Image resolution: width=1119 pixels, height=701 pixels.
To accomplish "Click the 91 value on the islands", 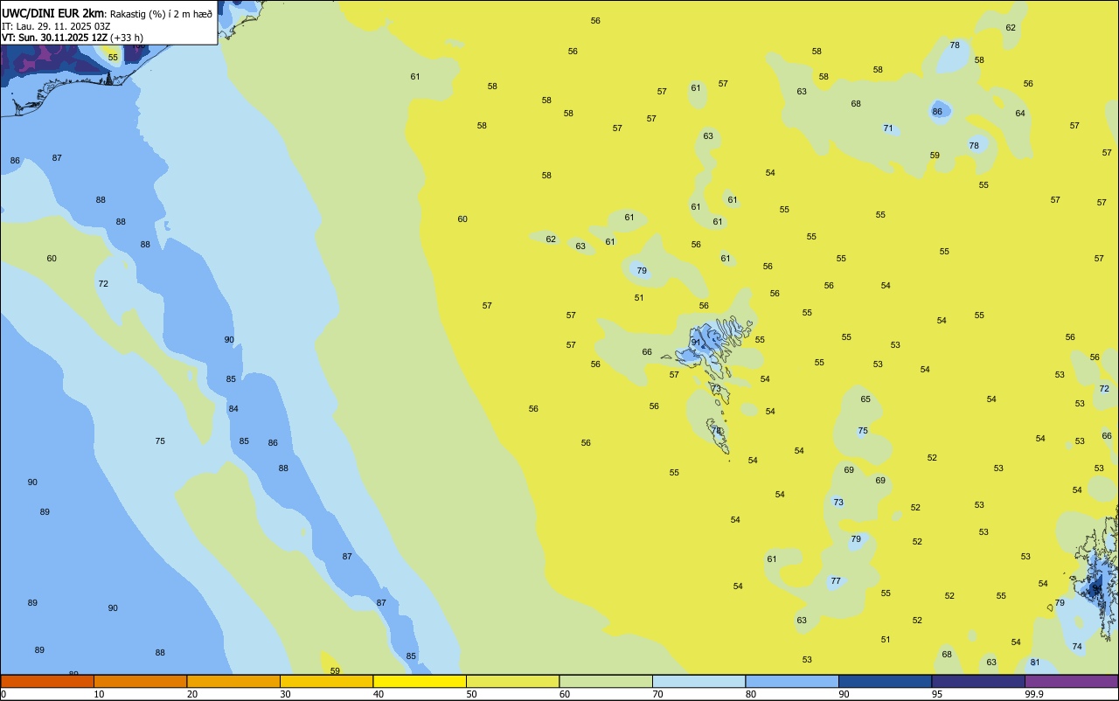I will 697,343.
